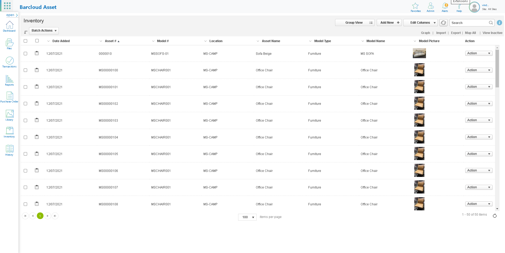Open the Edit Columns dropdown

pyautogui.click(x=420, y=23)
